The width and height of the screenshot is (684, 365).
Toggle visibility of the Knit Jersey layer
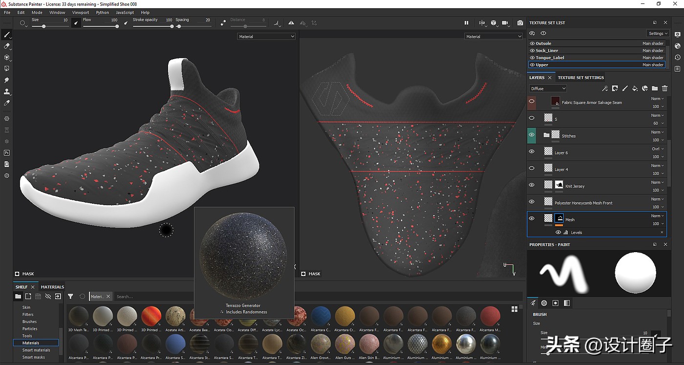tap(532, 185)
